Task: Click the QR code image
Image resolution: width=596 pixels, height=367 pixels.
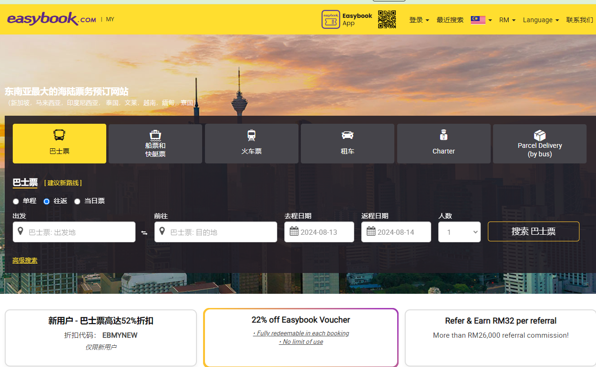Action: pyautogui.click(x=387, y=19)
